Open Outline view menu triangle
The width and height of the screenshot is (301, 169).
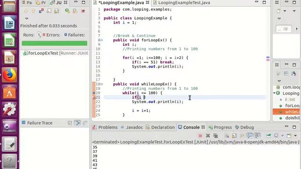279,81
